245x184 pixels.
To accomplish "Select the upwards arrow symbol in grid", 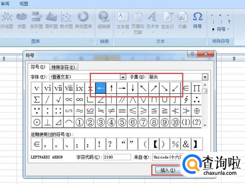I will point(112,88).
